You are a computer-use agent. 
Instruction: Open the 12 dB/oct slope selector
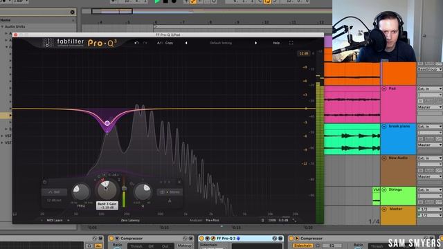54,200
